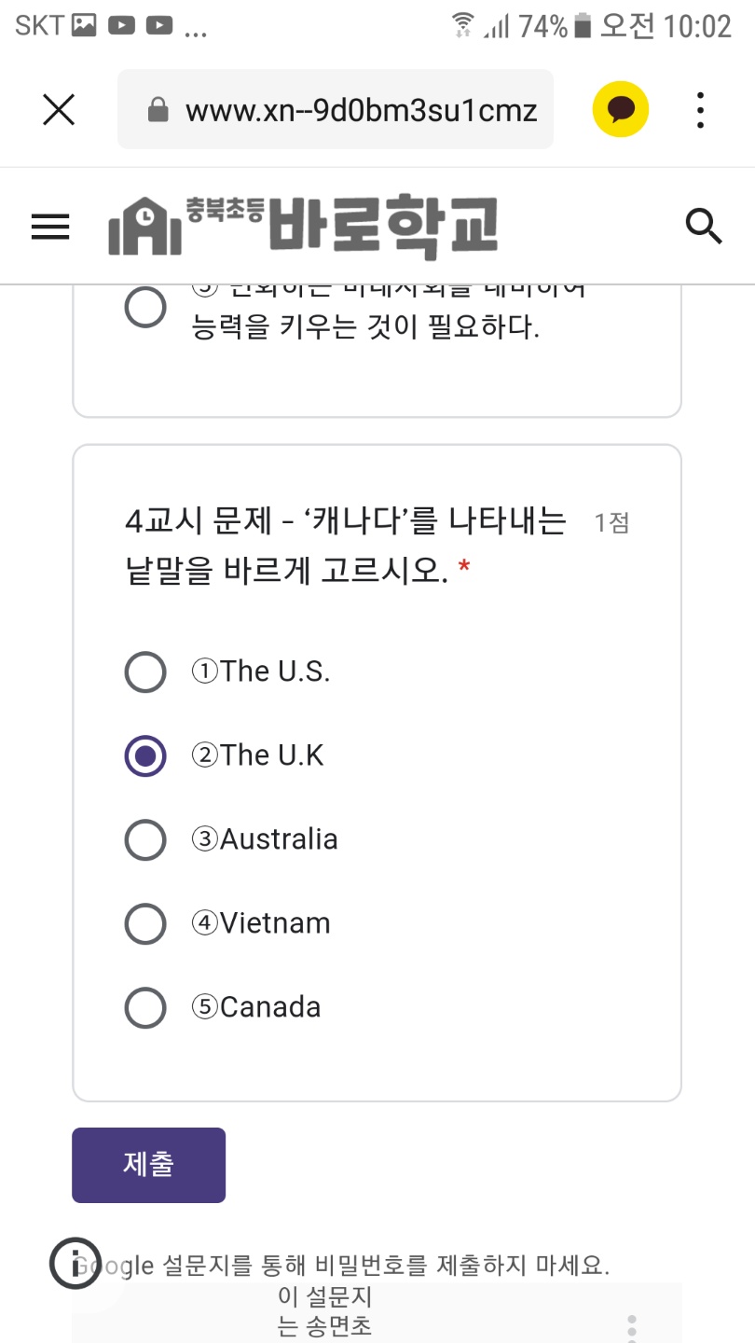Click the lock icon in address bar
Viewport: 755px width, 1343px height.
tap(159, 111)
